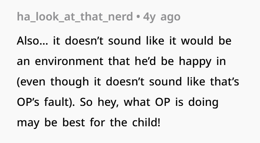Click the word "what" before "OP is doing"

tap(137, 102)
